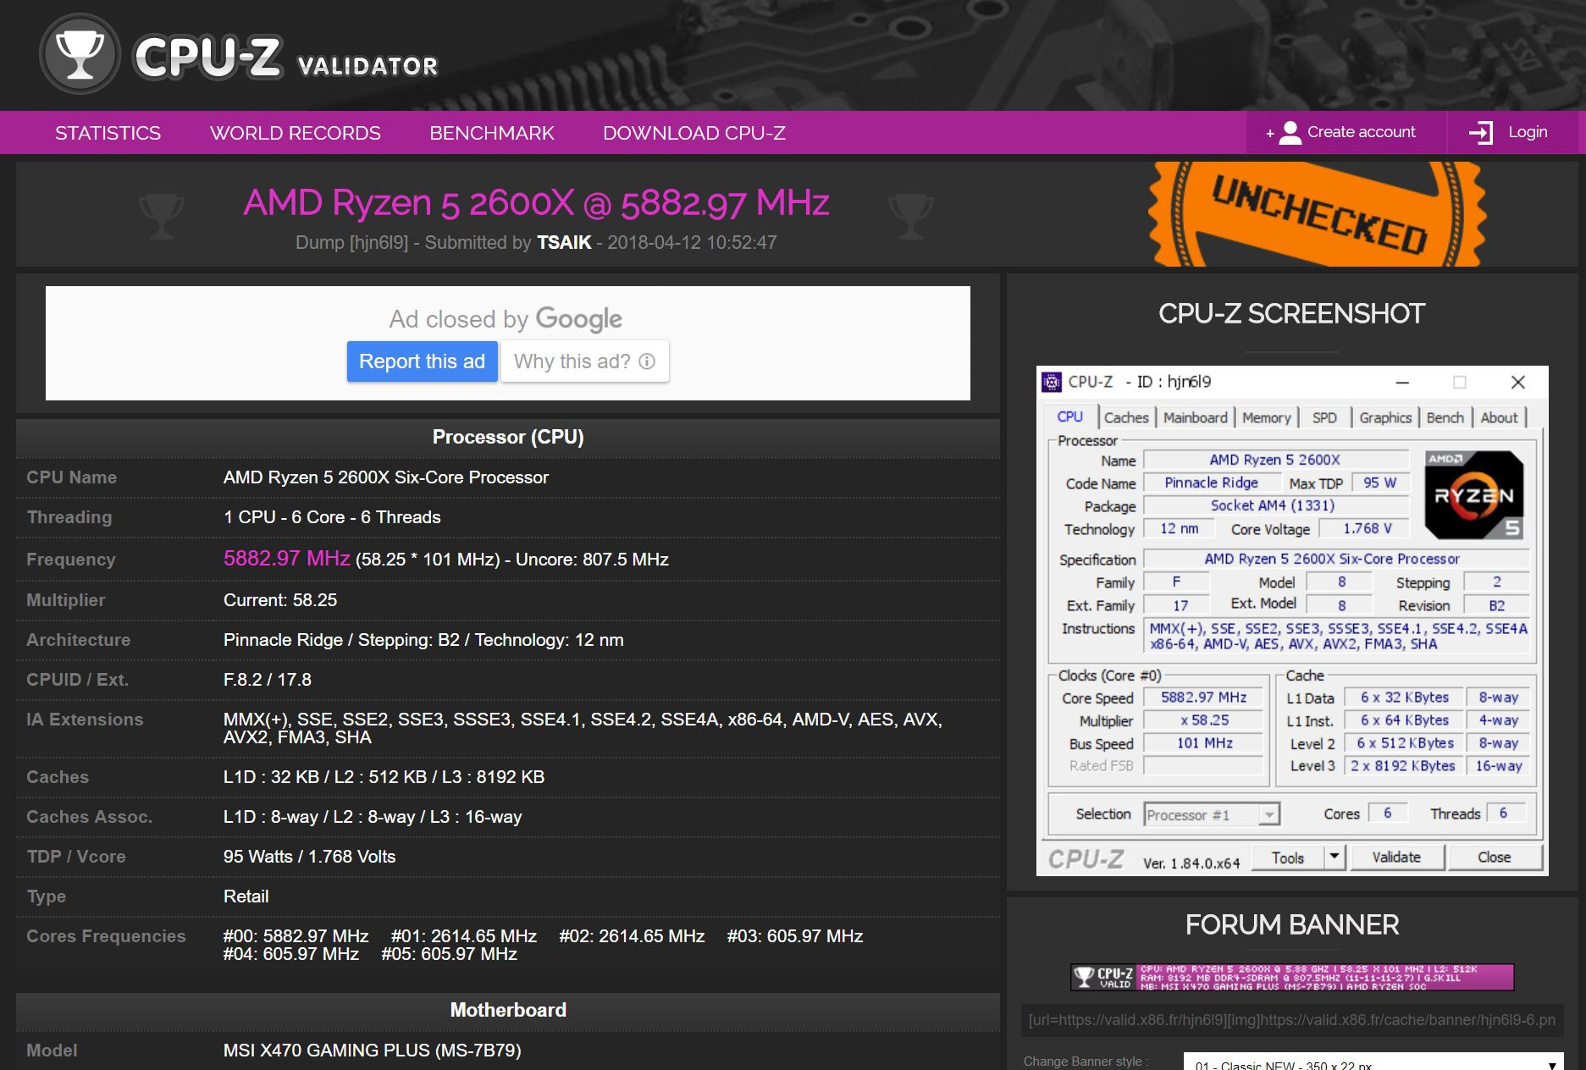Viewport: 1586px width, 1070px height.
Task: Open the Processor #1 selection dropdown
Action: coord(1269,814)
